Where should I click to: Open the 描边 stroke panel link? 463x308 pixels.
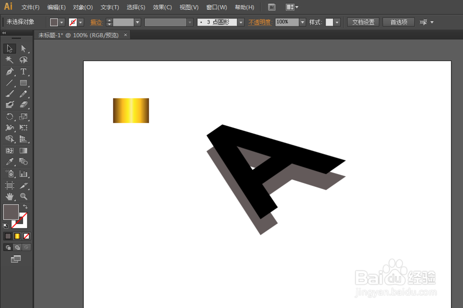pos(96,22)
